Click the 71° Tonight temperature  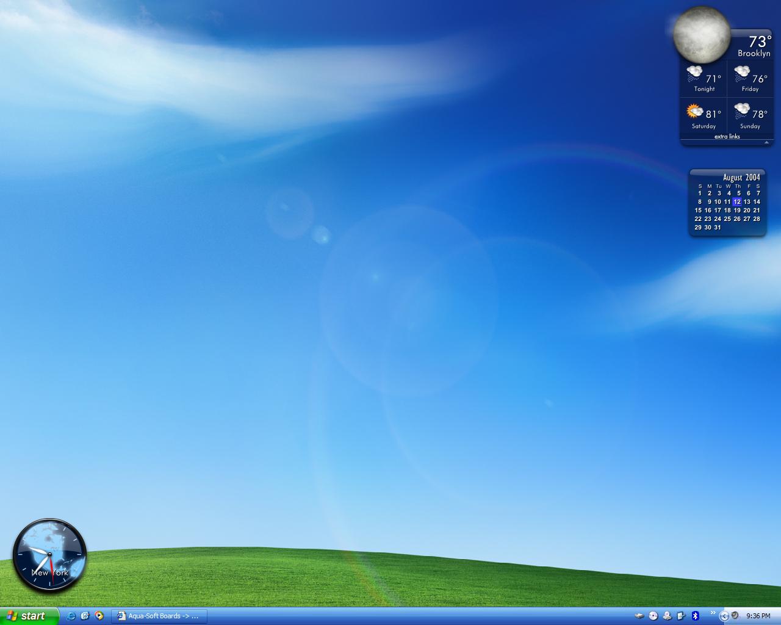(714, 79)
